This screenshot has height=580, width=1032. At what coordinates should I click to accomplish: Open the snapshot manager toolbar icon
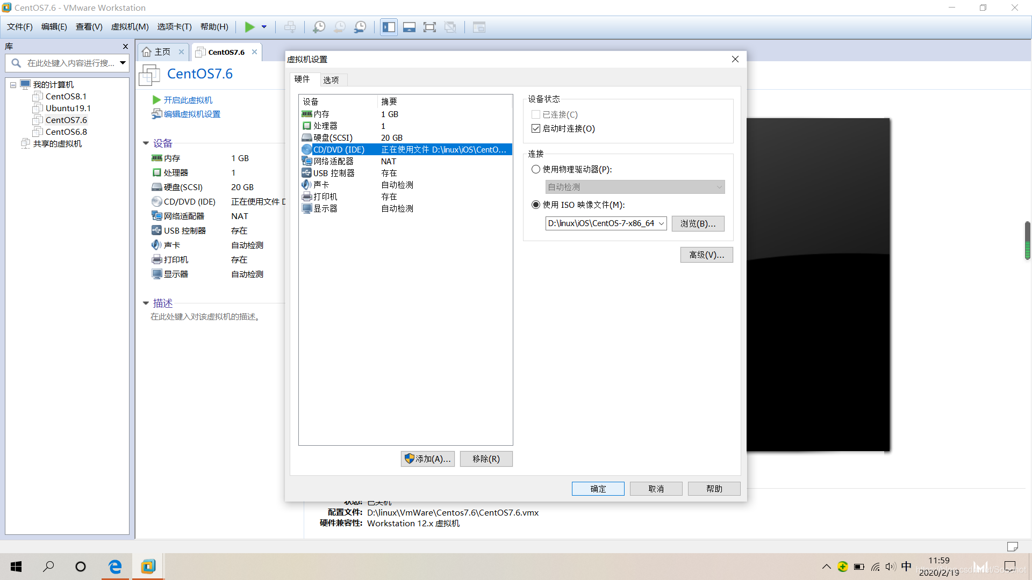click(360, 27)
